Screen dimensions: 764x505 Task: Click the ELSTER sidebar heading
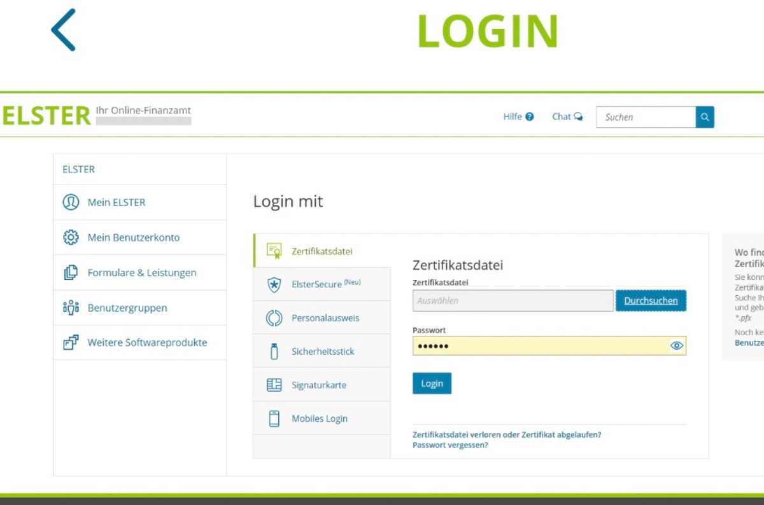click(x=78, y=169)
